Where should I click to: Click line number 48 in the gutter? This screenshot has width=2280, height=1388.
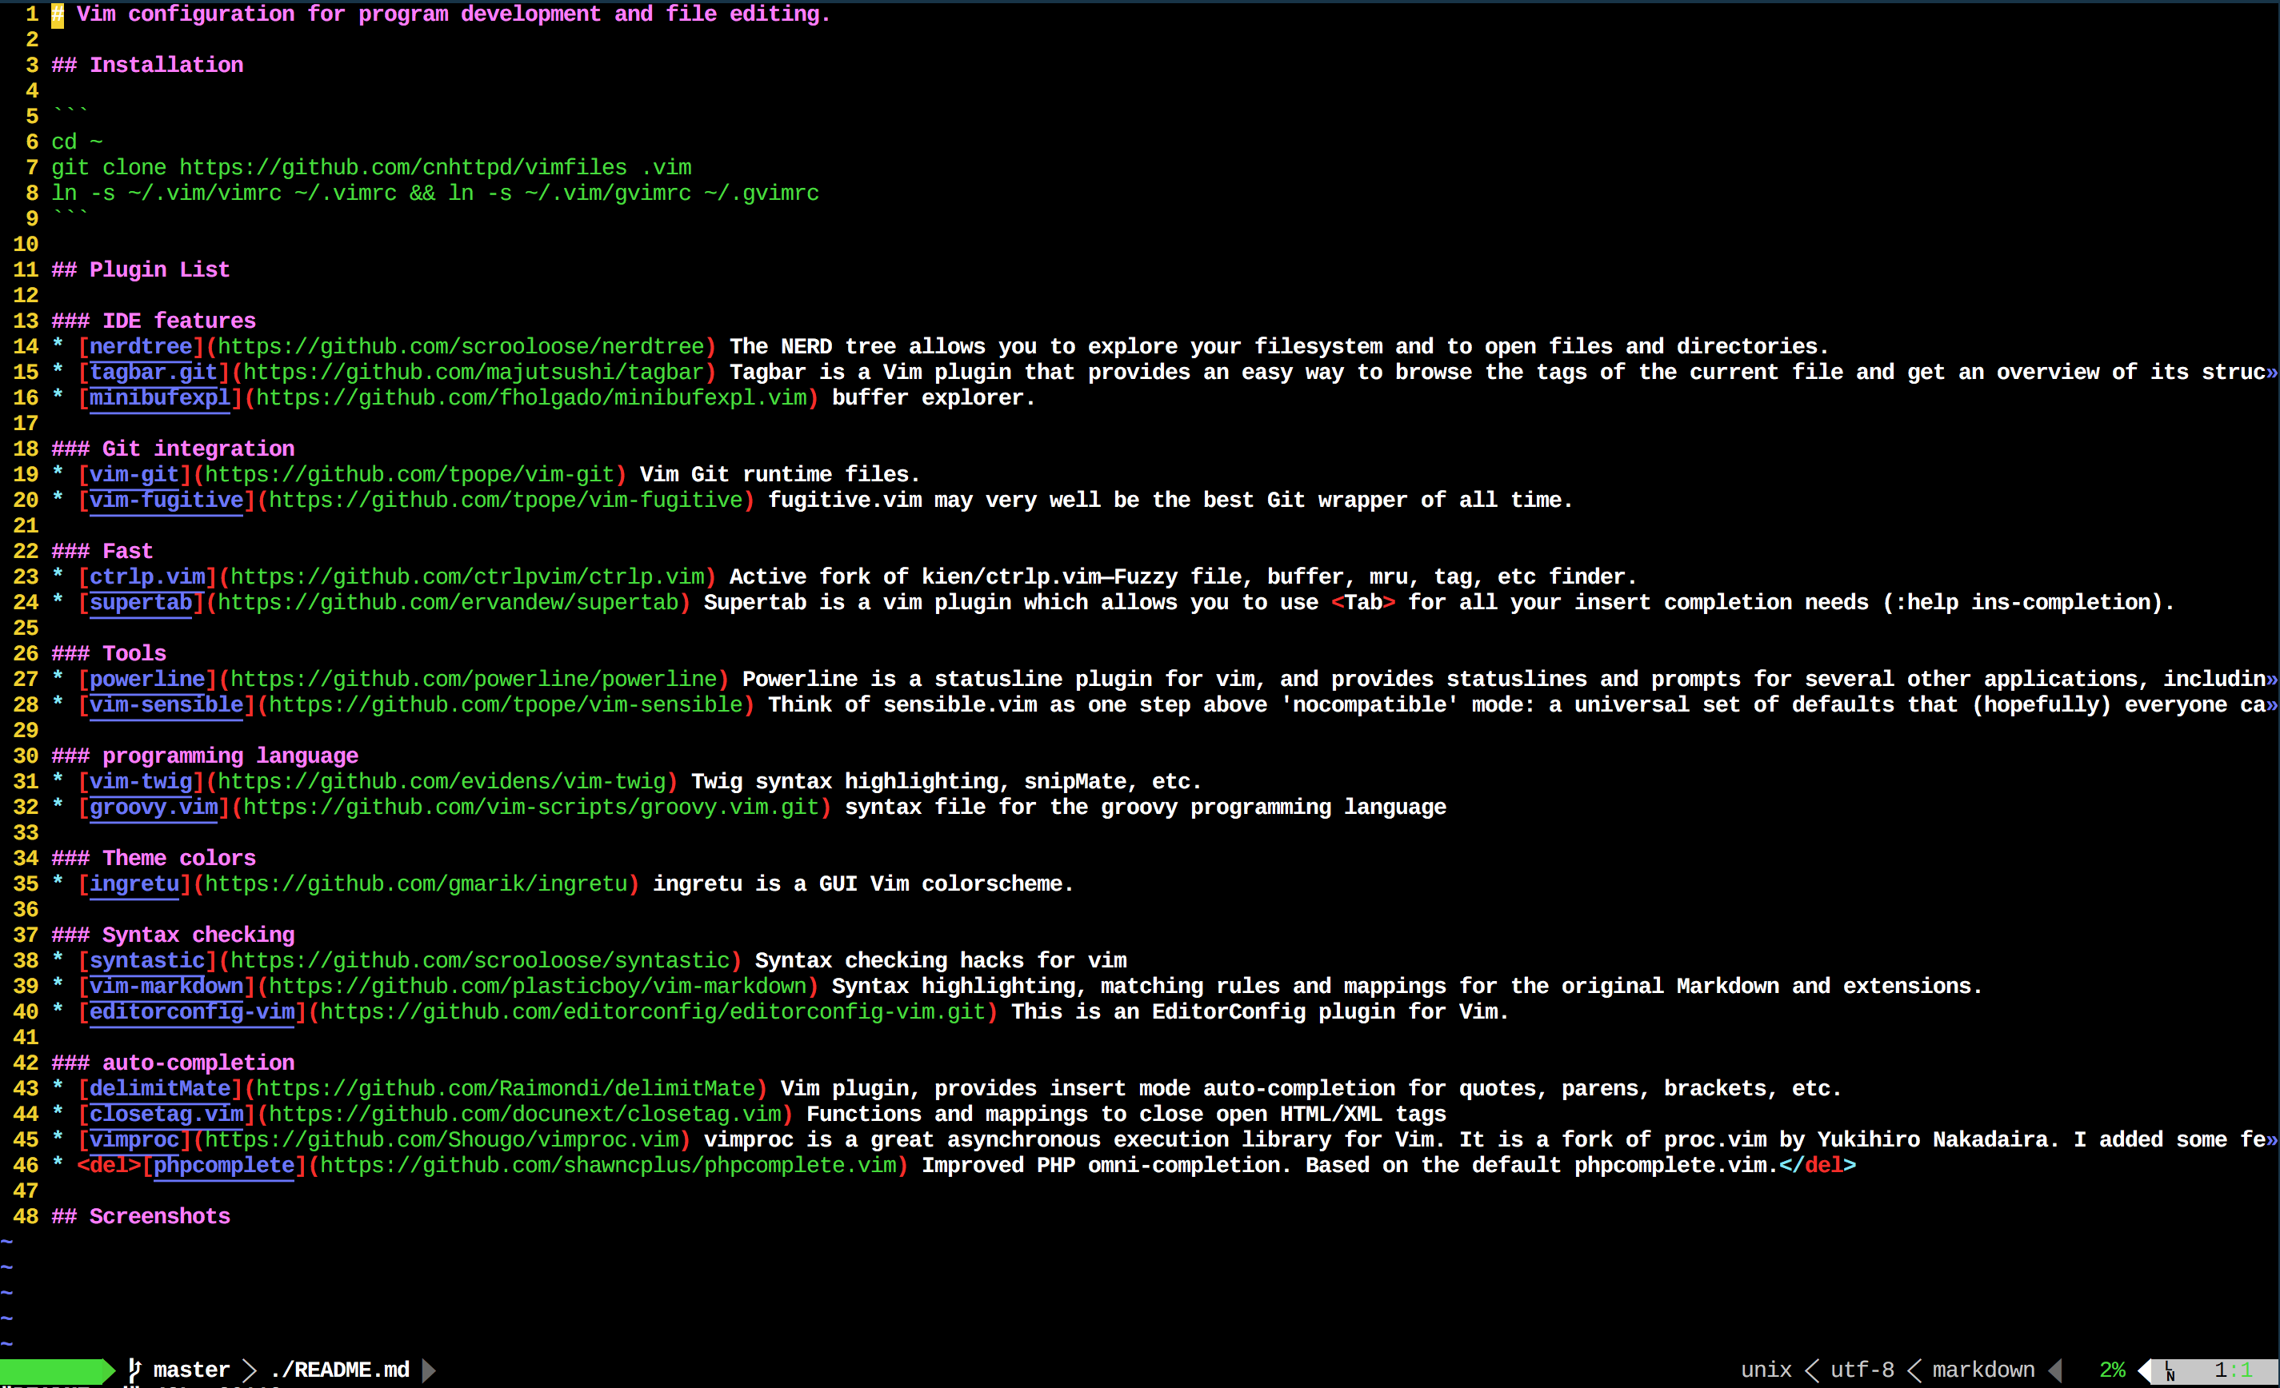point(26,1217)
